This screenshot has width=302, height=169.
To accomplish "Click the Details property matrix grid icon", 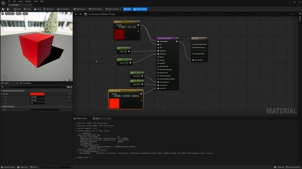I will pos(68,87).
